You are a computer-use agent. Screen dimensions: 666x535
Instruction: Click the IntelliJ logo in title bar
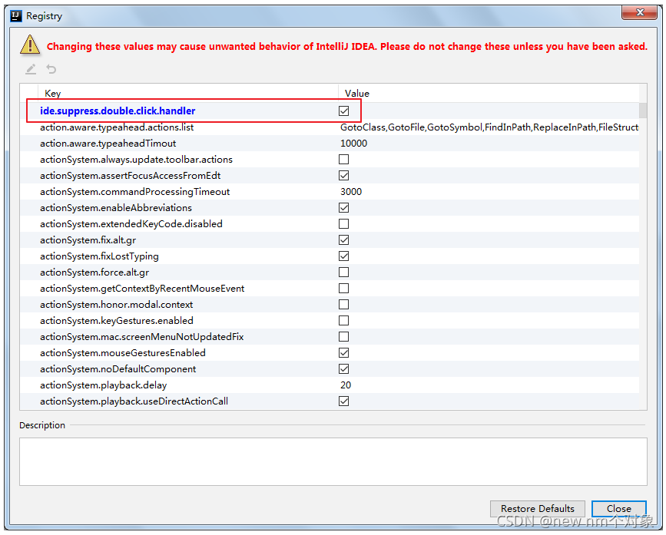click(x=16, y=16)
